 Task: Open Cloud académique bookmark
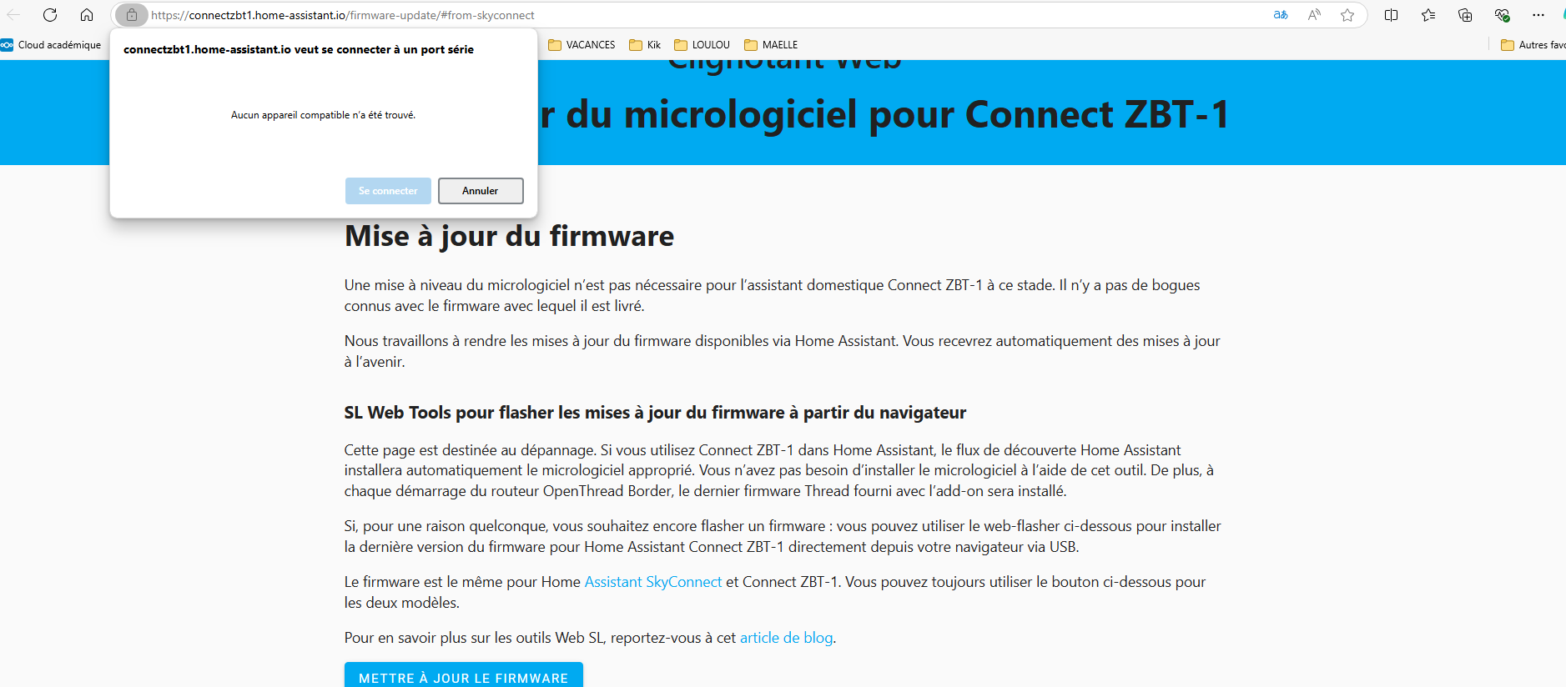[x=51, y=45]
